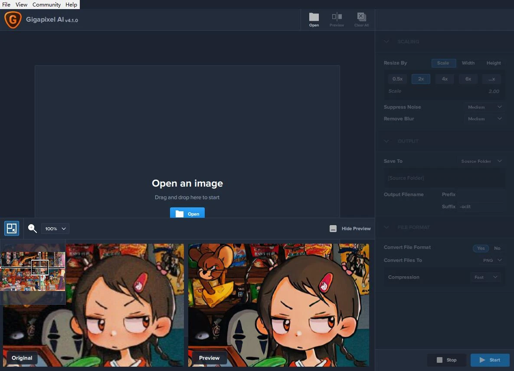This screenshot has width=514, height=371.
Task: Click the Gigapixel AI logo icon
Action: [13, 20]
